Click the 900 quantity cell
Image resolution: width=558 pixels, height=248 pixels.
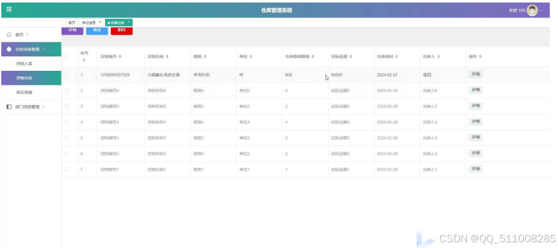(x=289, y=75)
